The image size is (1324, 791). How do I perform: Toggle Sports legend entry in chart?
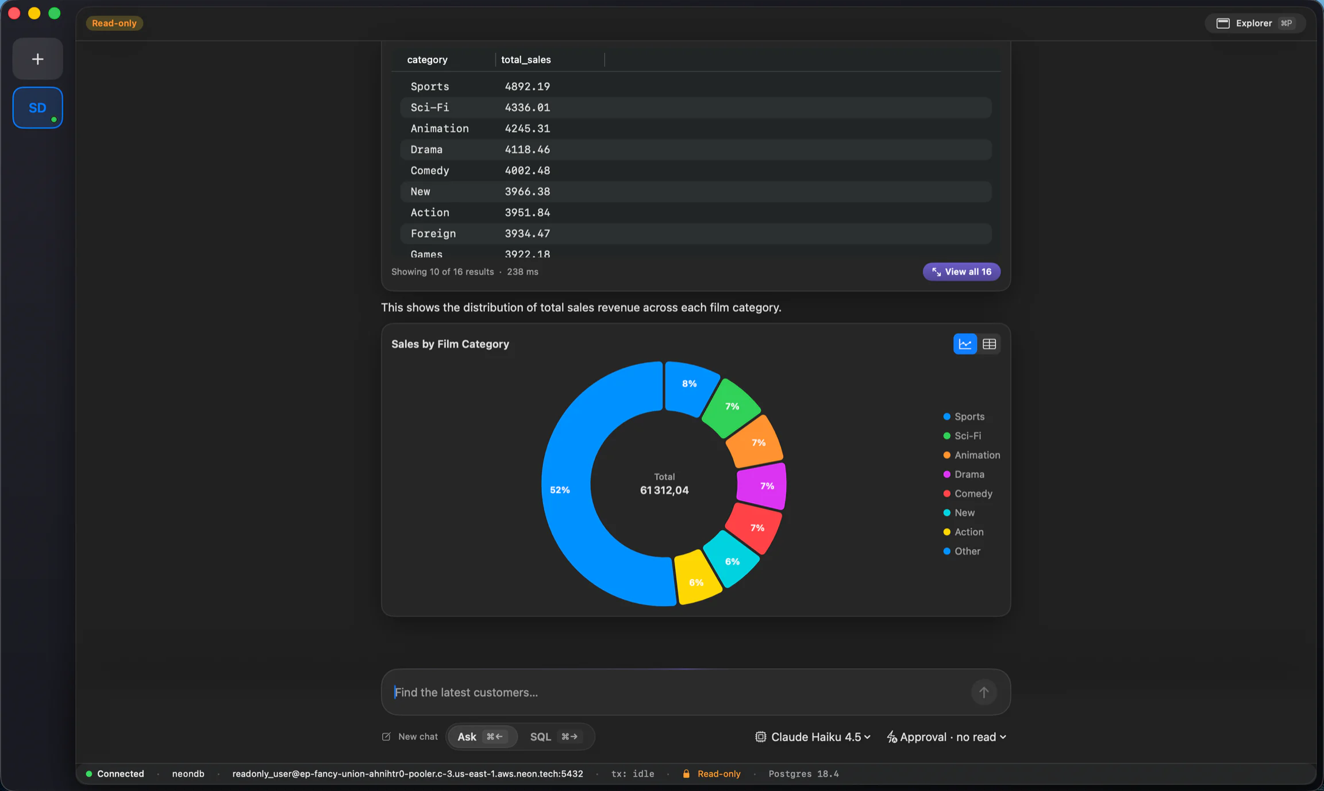(964, 416)
